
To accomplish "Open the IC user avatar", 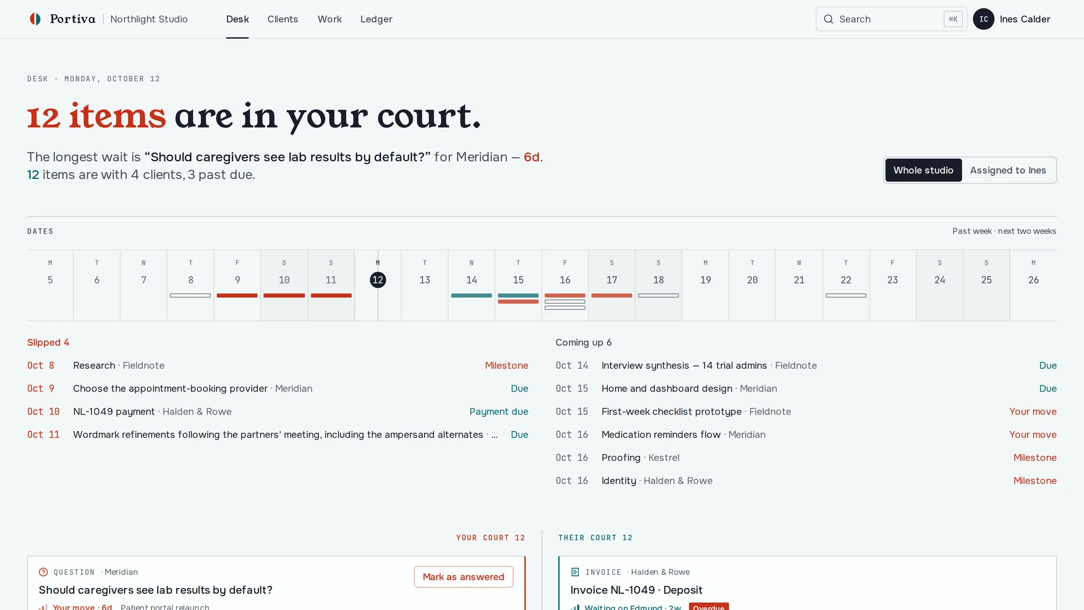I will point(984,19).
